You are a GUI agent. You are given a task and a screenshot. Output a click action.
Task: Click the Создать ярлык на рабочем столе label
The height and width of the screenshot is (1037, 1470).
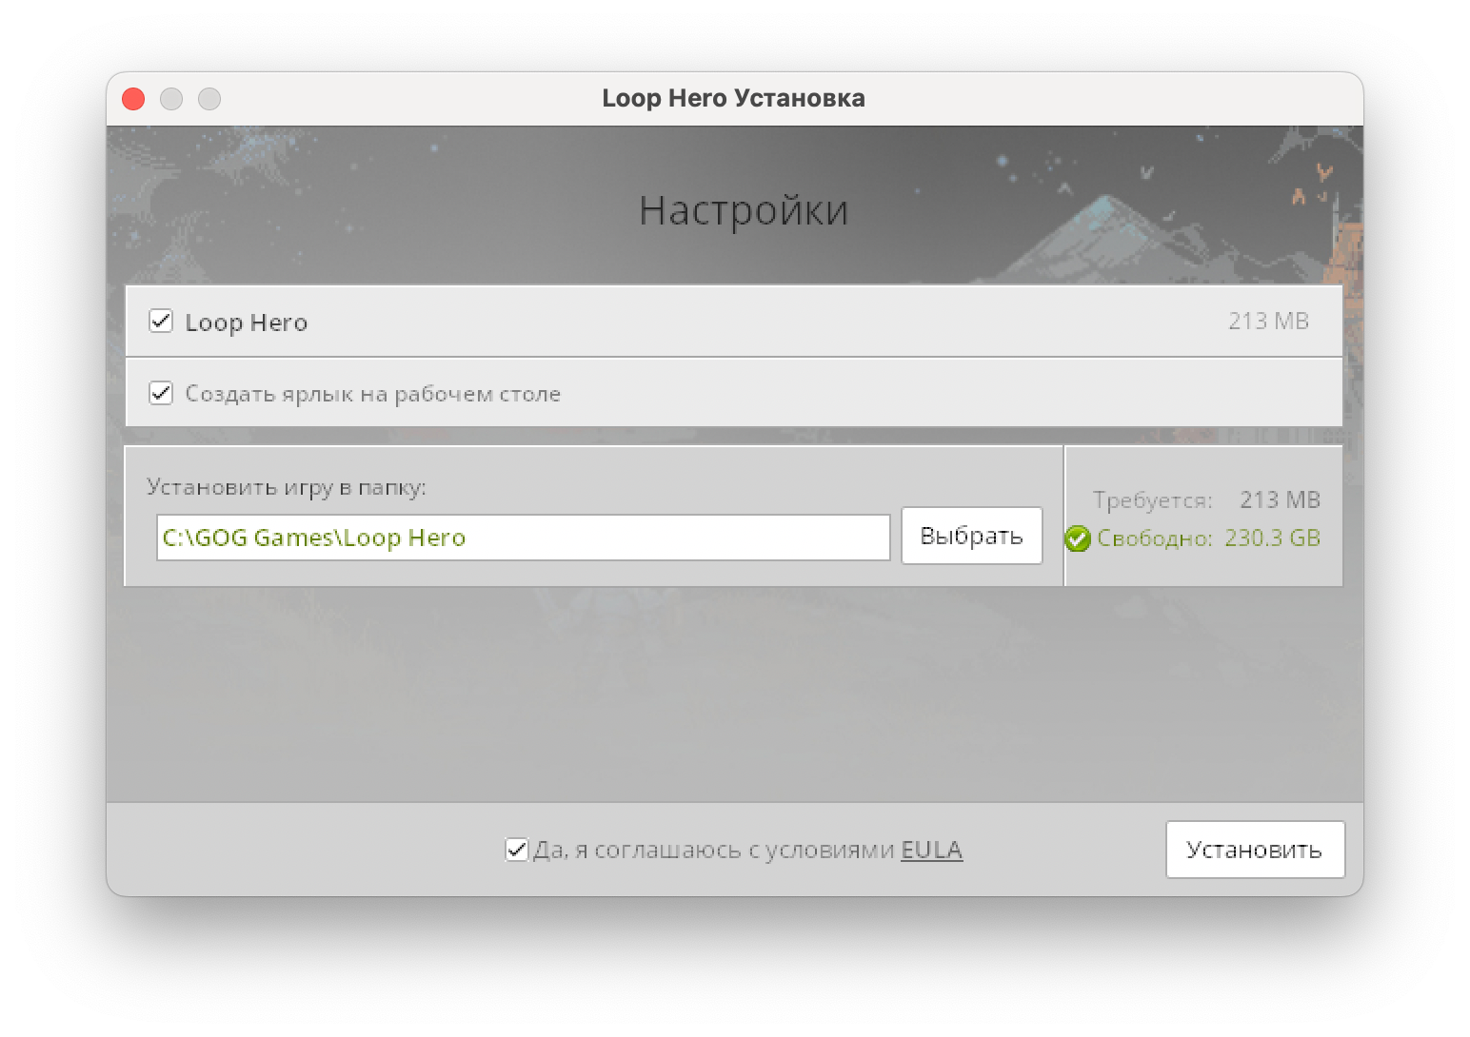pyautogui.click(x=373, y=394)
